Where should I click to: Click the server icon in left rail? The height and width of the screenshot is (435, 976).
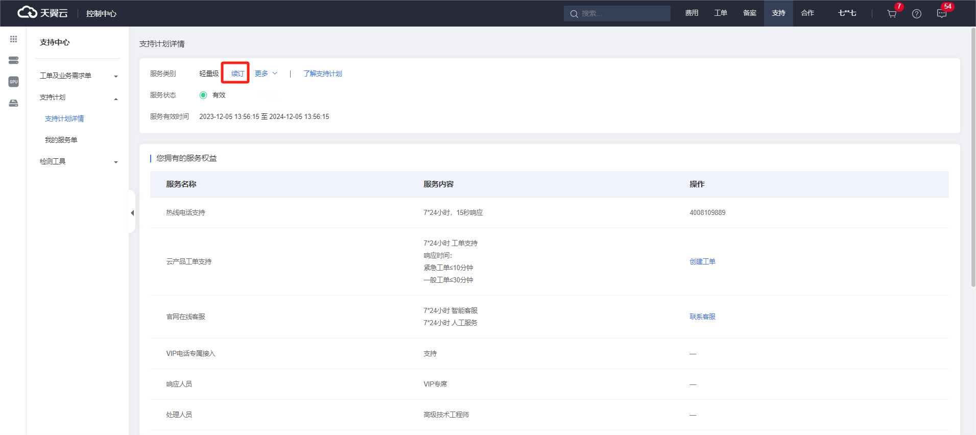click(13, 60)
